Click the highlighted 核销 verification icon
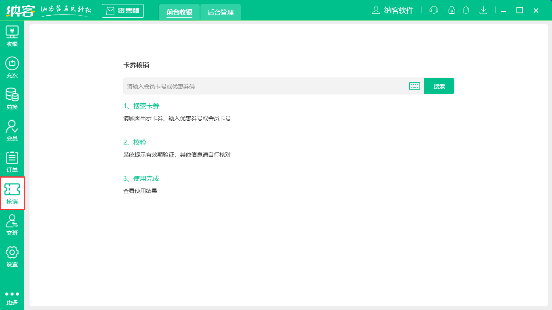 click(12, 193)
